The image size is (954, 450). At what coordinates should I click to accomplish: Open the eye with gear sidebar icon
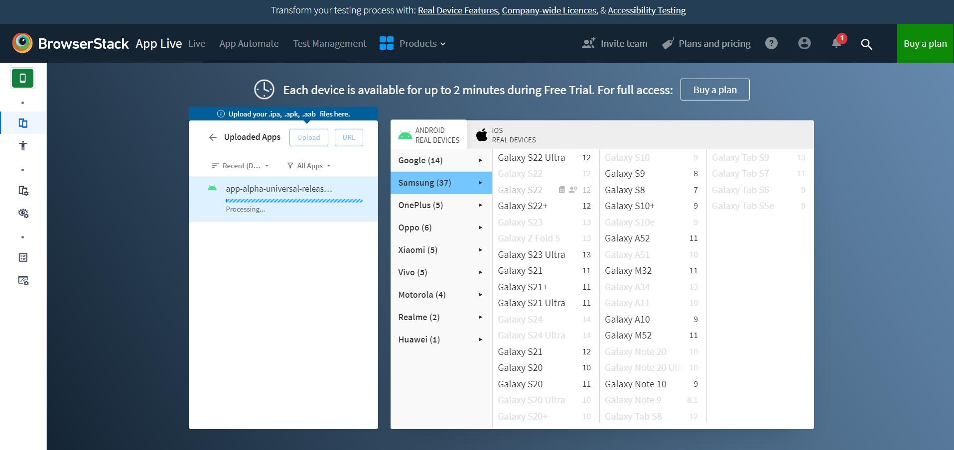(23, 213)
